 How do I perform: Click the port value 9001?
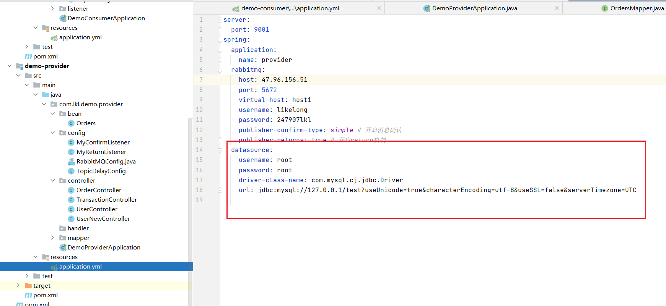(262, 30)
